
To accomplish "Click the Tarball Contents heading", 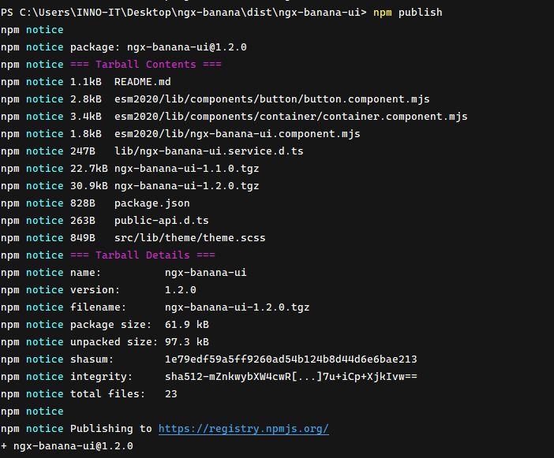I will click(x=145, y=65).
